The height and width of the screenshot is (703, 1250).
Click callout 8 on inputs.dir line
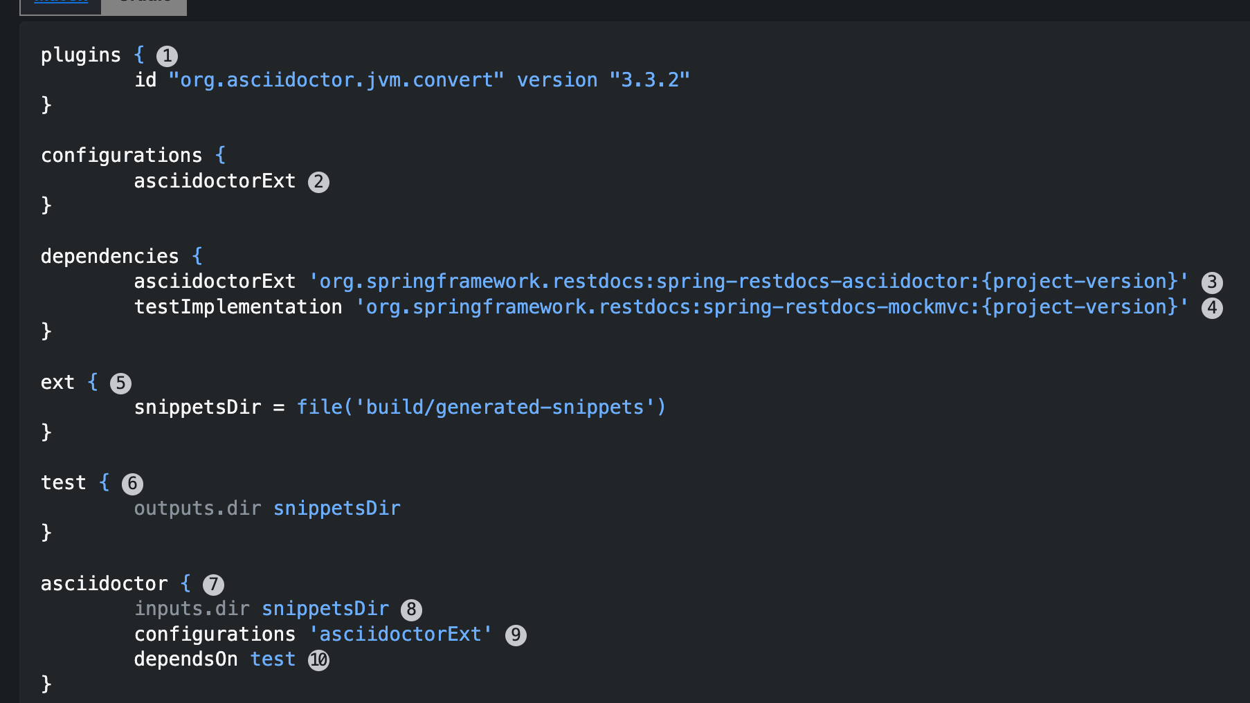tap(411, 610)
